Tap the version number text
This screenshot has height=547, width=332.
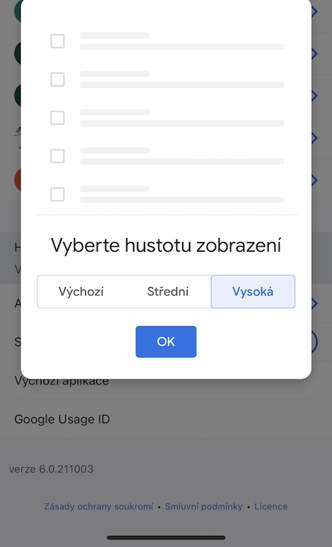point(51,469)
